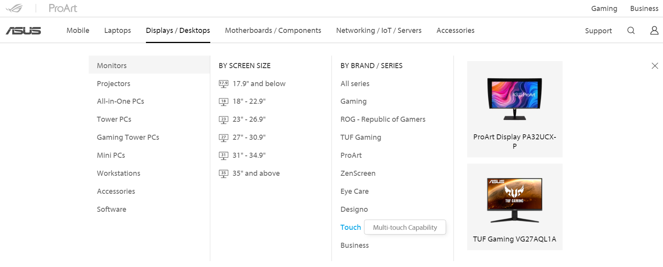Open the search magnifier icon

click(x=631, y=31)
